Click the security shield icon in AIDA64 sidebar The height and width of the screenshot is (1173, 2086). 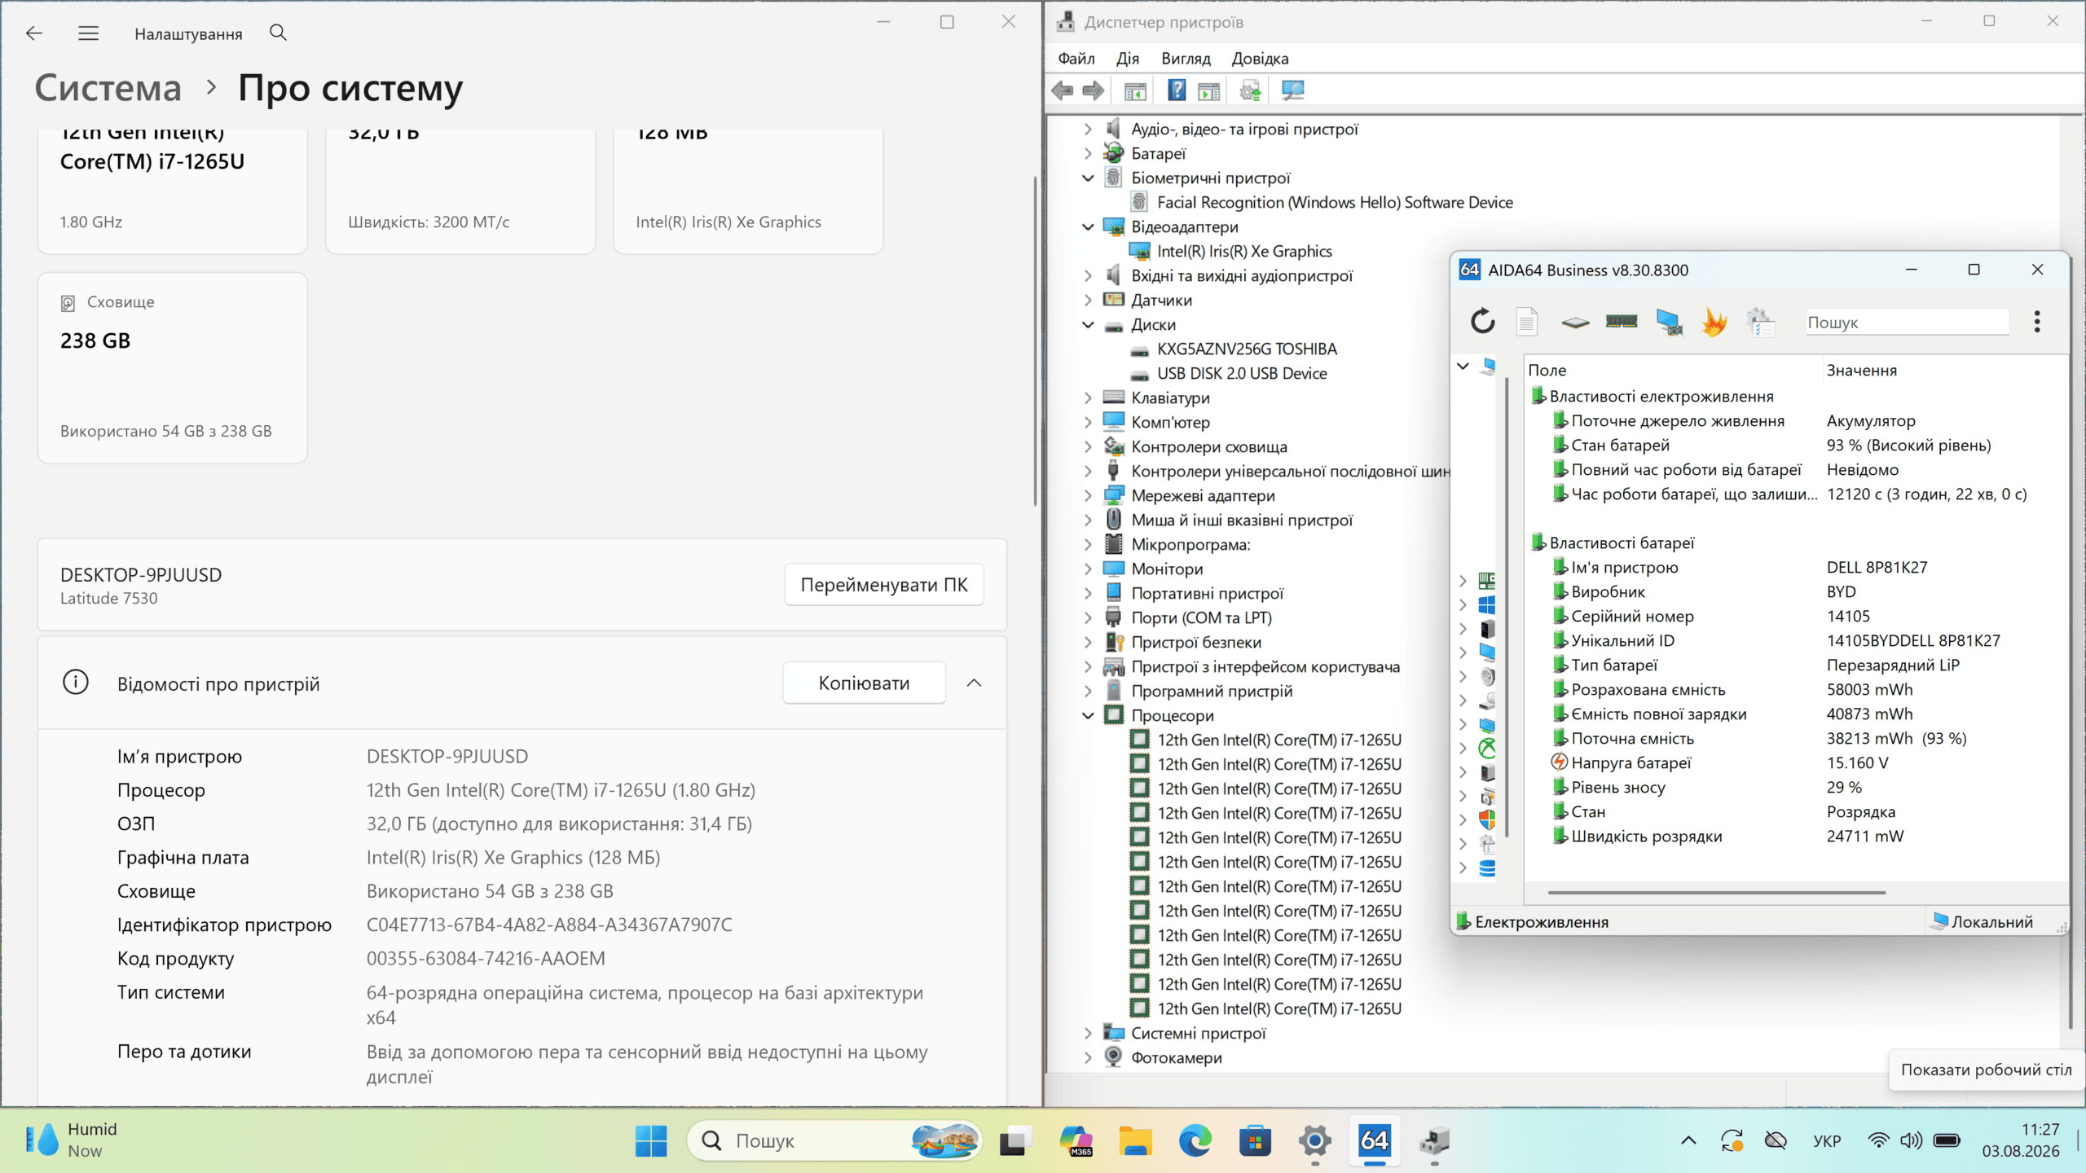[1487, 819]
